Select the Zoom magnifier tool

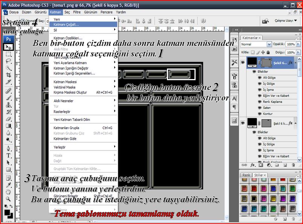click(8, 199)
